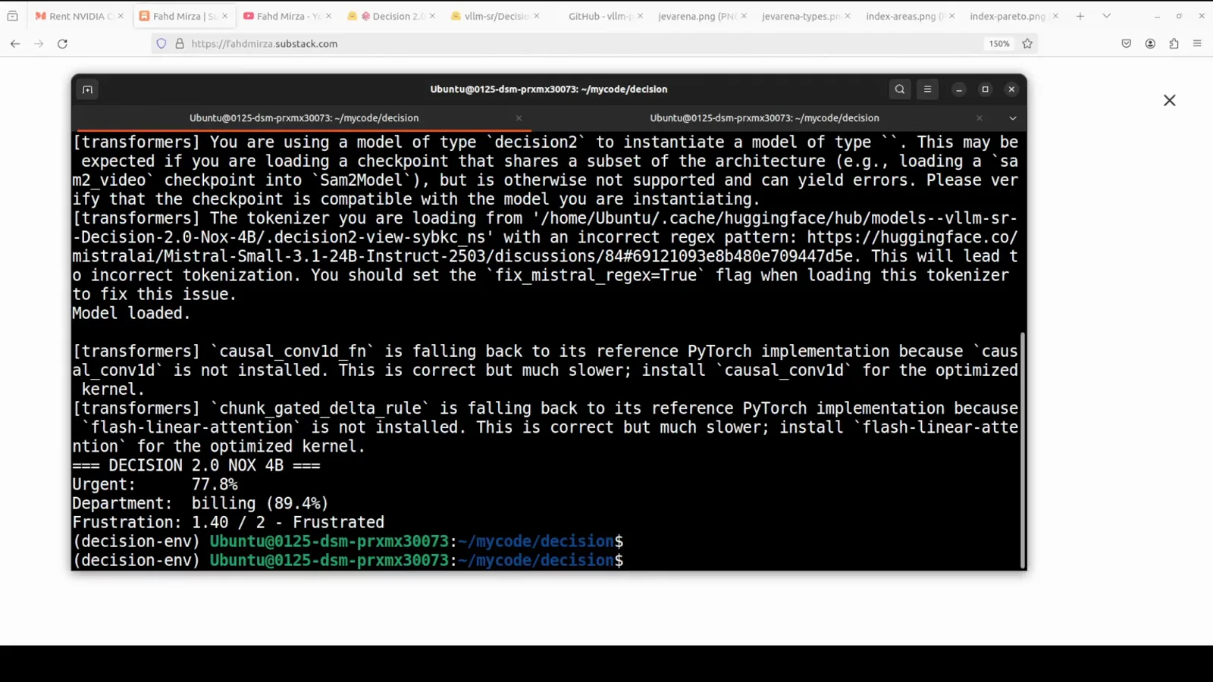Maximize the terminal window
This screenshot has width=1213, height=682.
click(986, 89)
